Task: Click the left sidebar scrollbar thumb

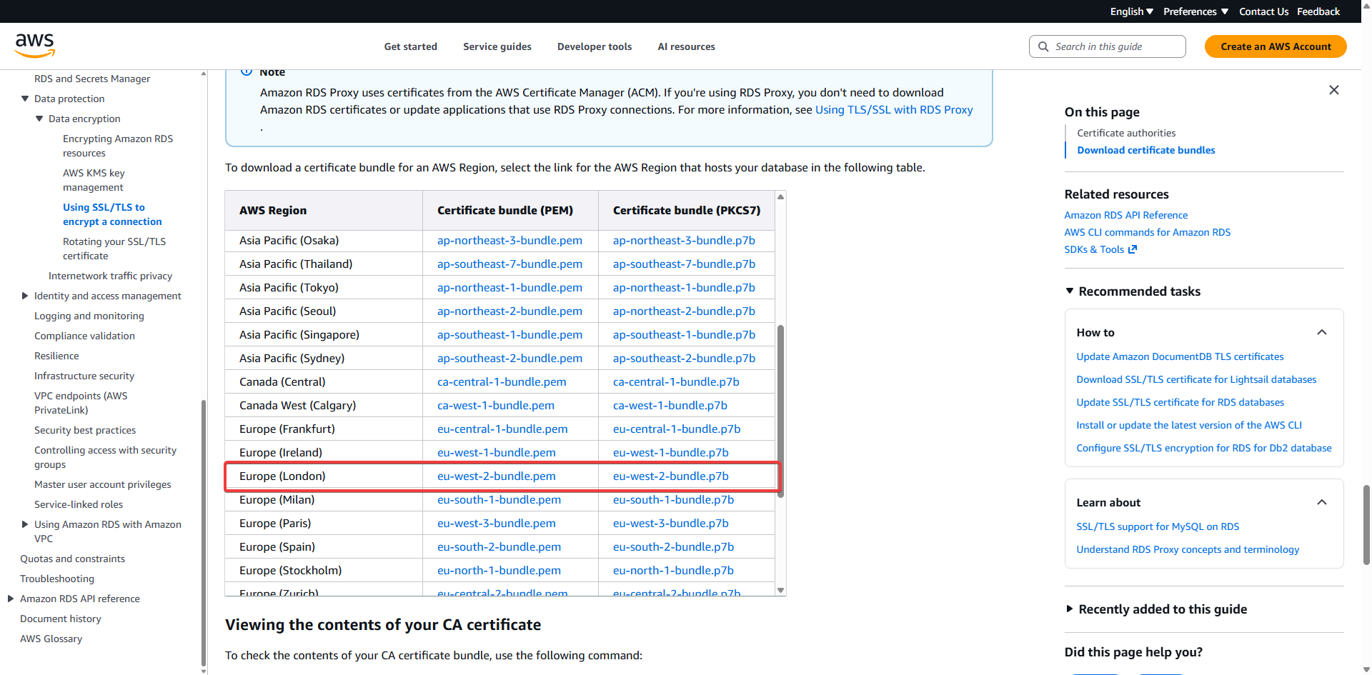Action: pos(204,532)
